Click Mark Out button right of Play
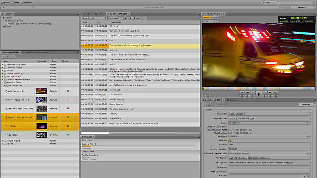 (265, 93)
